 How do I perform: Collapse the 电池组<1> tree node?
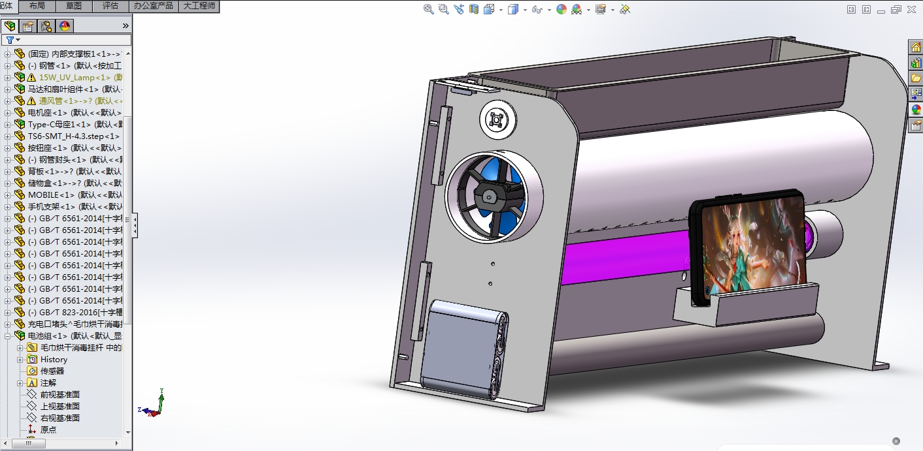click(8, 336)
